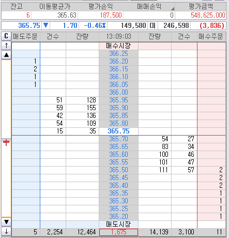This screenshot has width=229, height=238.
Task: Jump to top with the up arrow button
Action: (x=6, y=46)
